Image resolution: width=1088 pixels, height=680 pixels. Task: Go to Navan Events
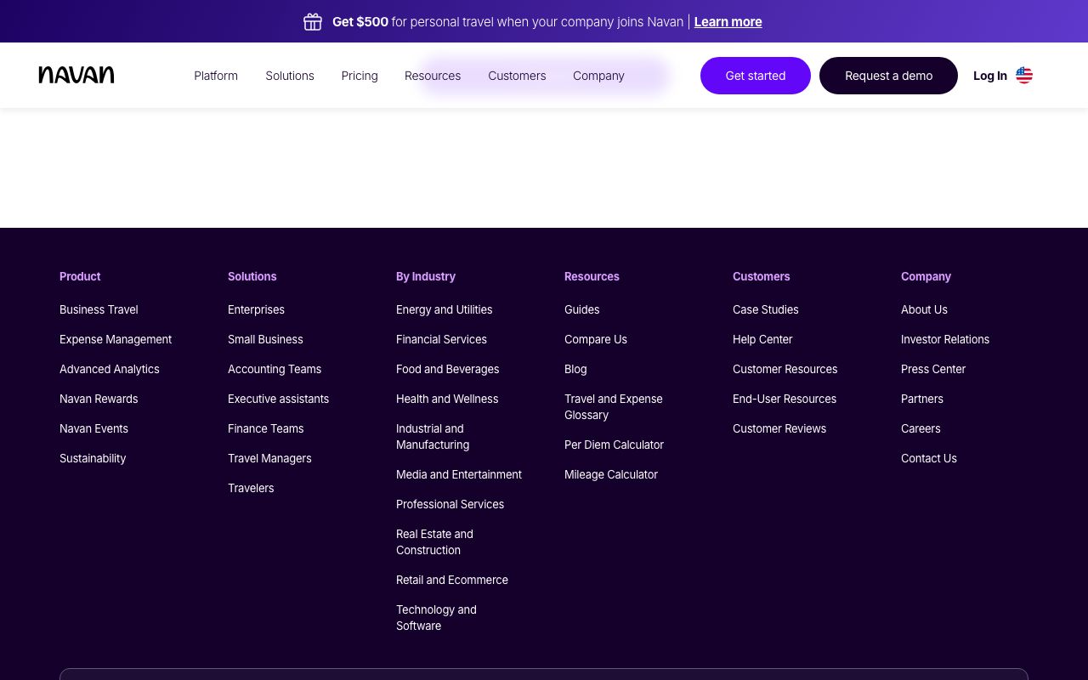[93, 429]
